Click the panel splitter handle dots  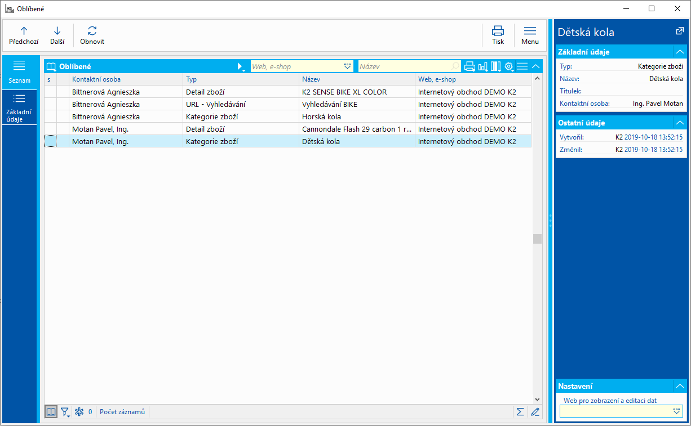550,220
